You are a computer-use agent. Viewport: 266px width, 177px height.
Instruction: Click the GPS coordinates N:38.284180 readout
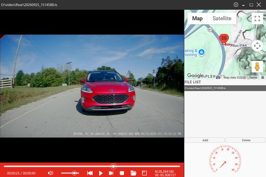[x=164, y=172]
